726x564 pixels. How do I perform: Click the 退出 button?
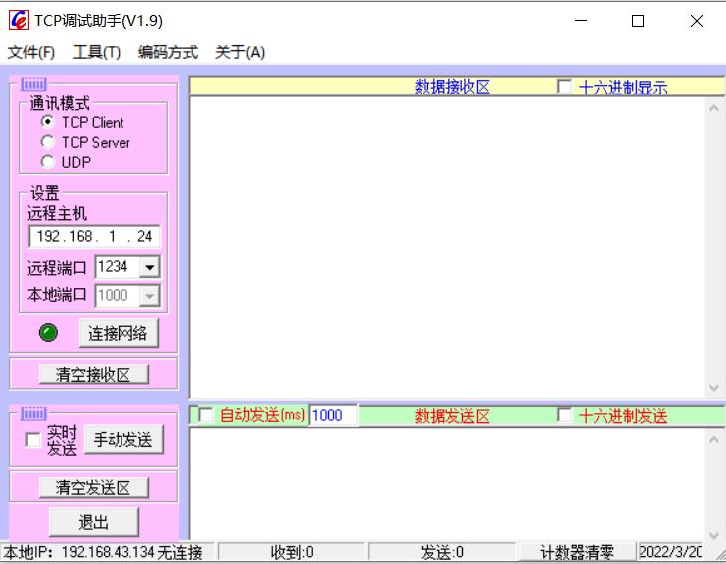(x=94, y=522)
